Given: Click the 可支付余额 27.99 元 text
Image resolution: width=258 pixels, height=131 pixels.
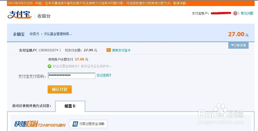Looking at the screenshot, I should 81,50.
